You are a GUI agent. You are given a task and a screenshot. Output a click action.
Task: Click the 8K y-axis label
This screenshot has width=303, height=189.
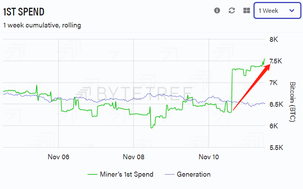pyautogui.click(x=274, y=39)
